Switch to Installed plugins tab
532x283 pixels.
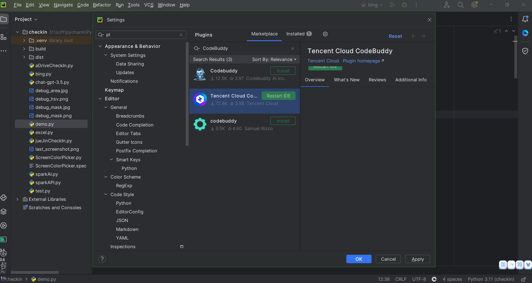[x=299, y=34]
